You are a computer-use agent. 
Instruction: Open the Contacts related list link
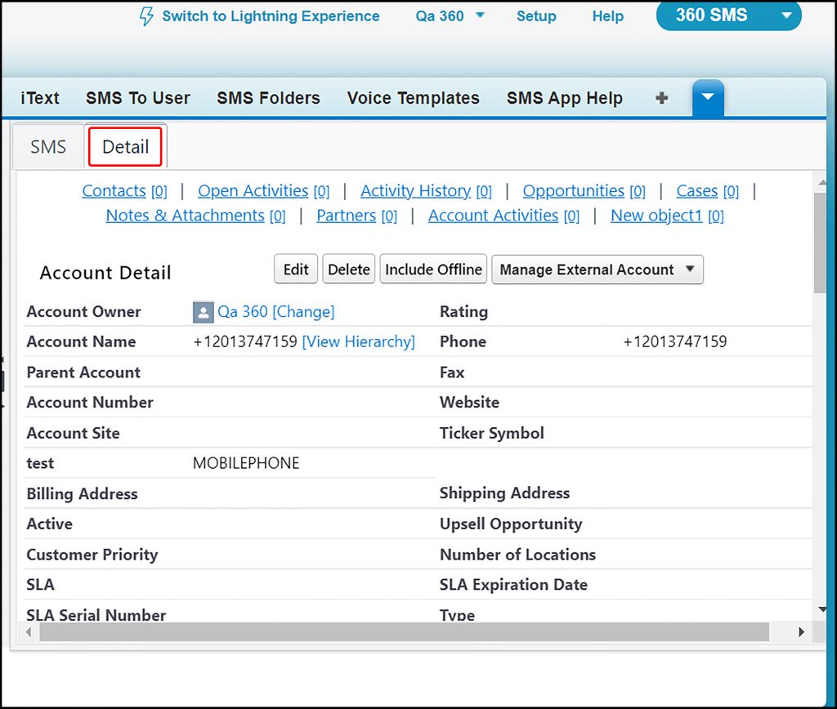tap(114, 191)
